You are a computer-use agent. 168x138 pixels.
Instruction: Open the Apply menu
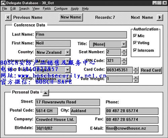pos(75,9)
